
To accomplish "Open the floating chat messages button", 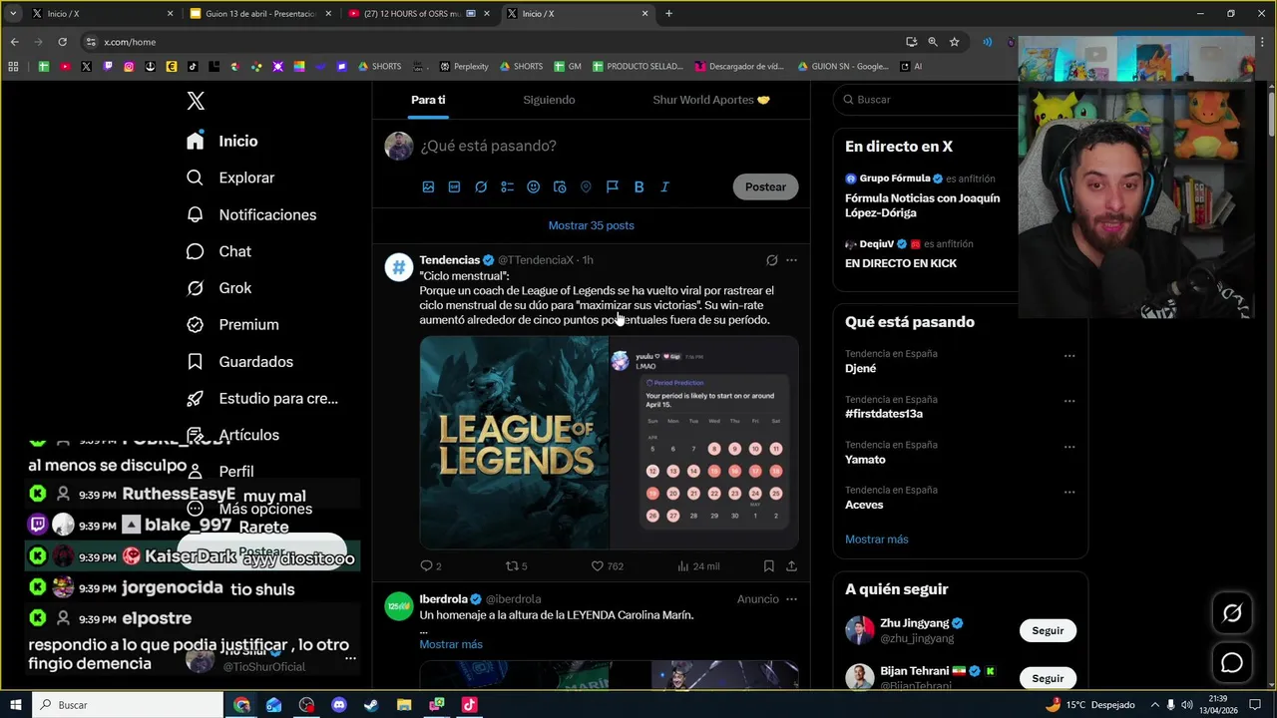I will click(1232, 662).
